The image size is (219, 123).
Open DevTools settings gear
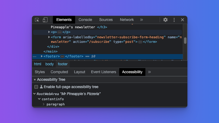165,20
